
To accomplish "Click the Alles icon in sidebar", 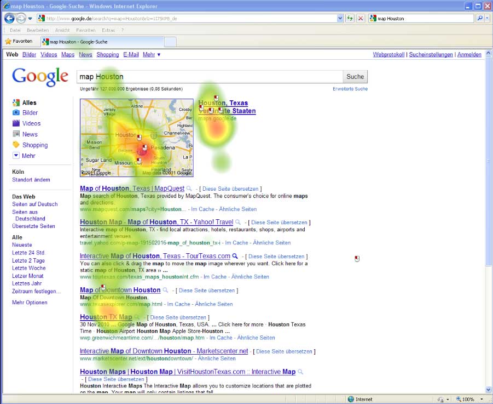I will [x=16, y=103].
